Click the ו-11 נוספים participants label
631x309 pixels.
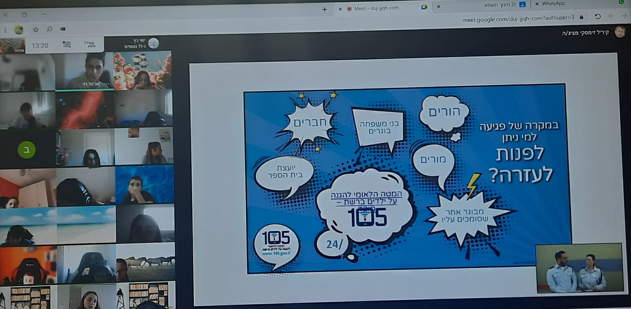point(135,46)
